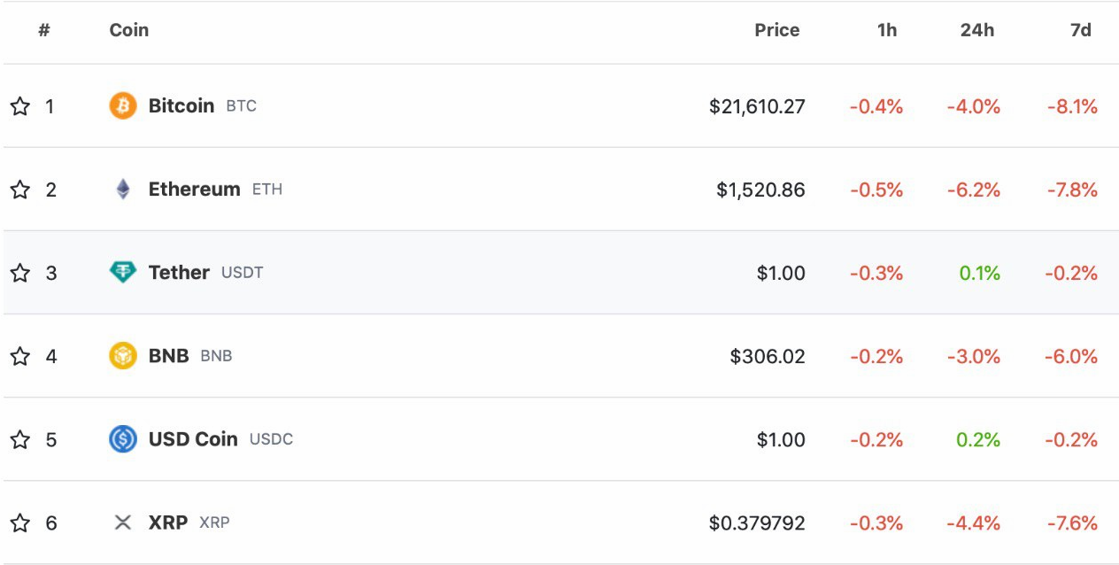The width and height of the screenshot is (1119, 565).
Task: Open the Ethereum name link
Action: click(x=194, y=190)
